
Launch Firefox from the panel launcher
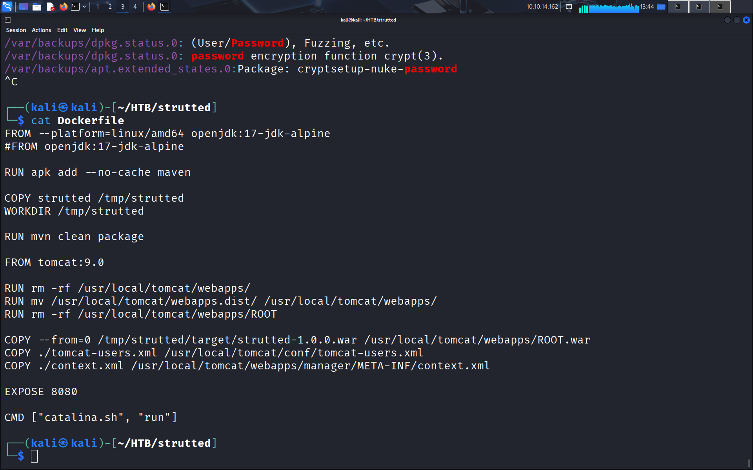[63, 7]
